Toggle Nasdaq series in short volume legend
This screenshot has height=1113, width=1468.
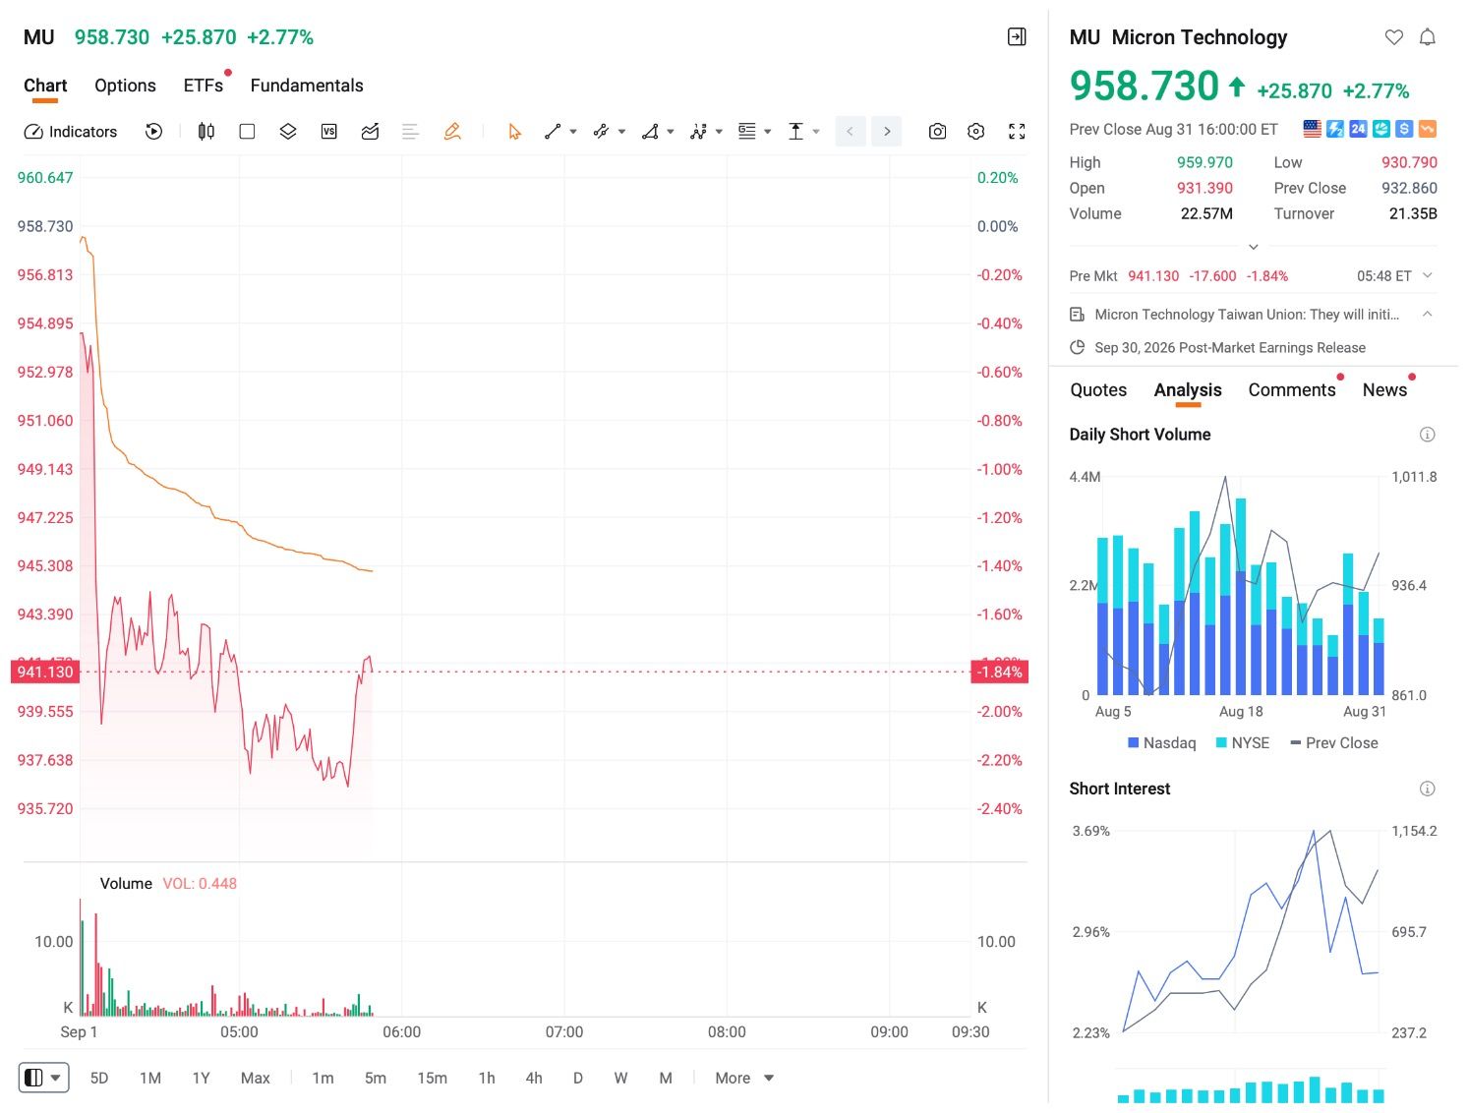(x=1162, y=743)
